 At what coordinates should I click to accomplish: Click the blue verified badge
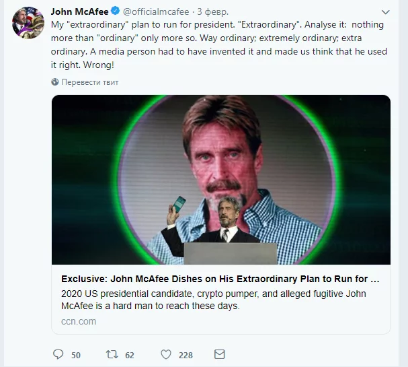(116, 12)
